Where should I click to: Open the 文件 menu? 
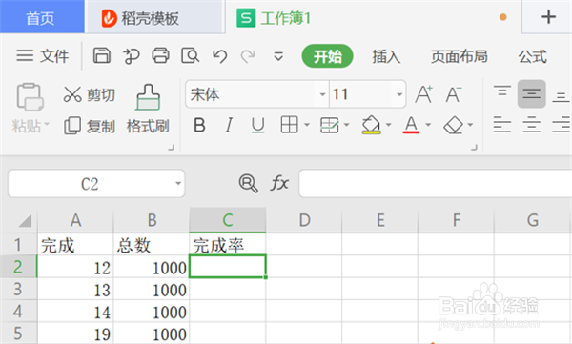point(42,56)
